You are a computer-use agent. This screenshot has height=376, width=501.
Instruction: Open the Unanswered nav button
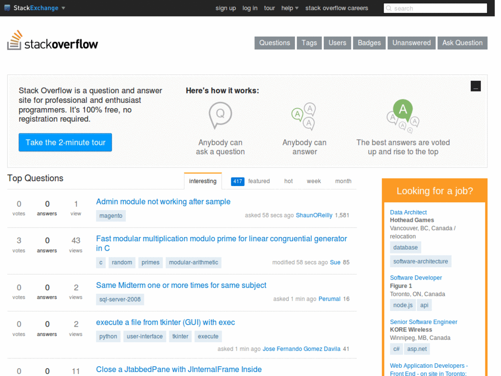pos(411,43)
